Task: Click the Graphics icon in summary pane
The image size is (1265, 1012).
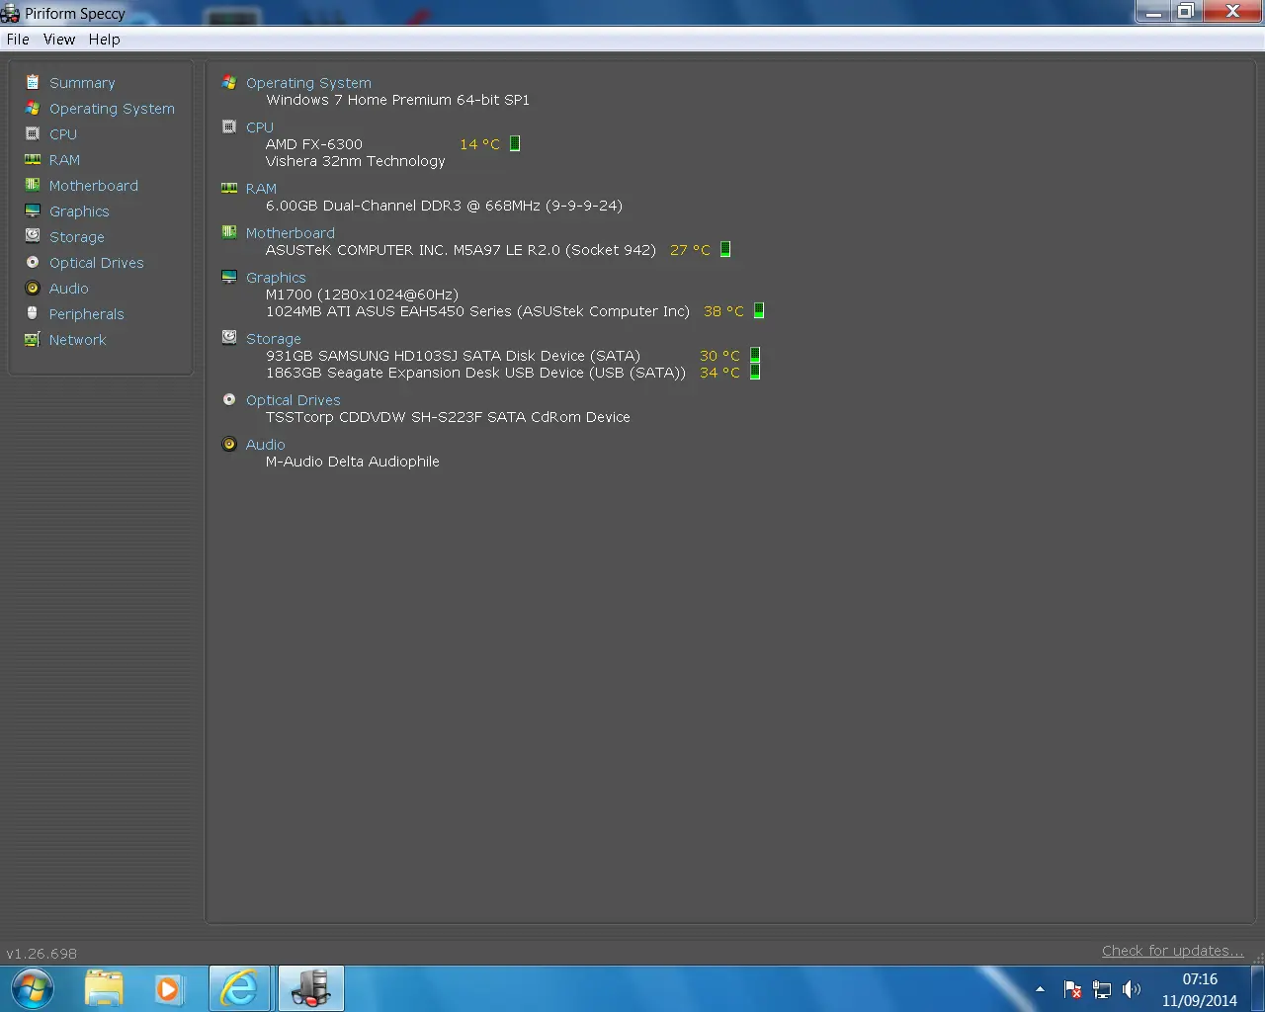Action: click(229, 277)
